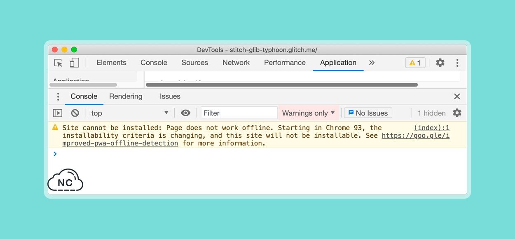Viewport: 515px width, 239px height.
Task: Open the goo.gle improved-pwa-offline-detection link
Action: point(416,136)
